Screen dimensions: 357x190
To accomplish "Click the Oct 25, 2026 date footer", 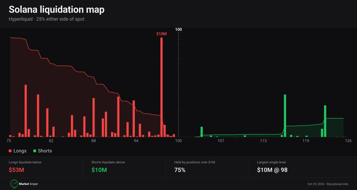I will 328,184.
